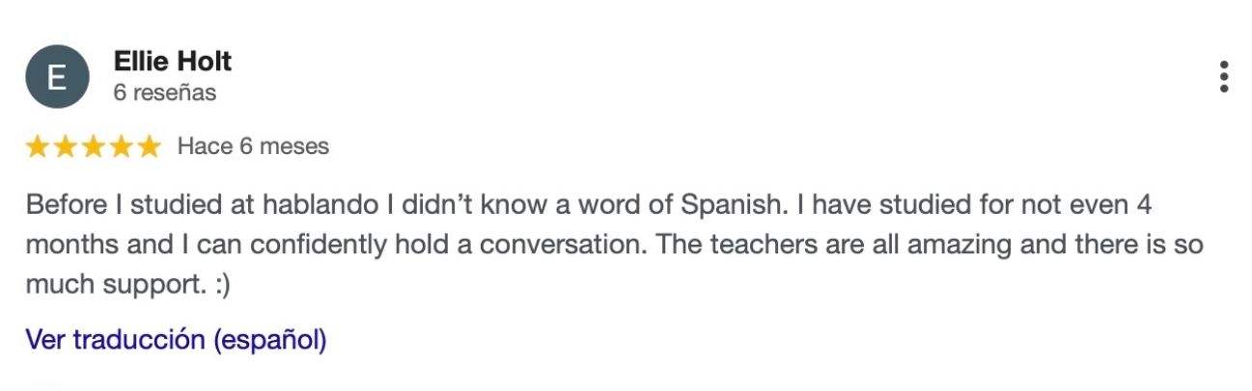Viewport: 1252px width, 391px height.
Task: Click the word "amazing" in the review
Action: click(x=960, y=246)
